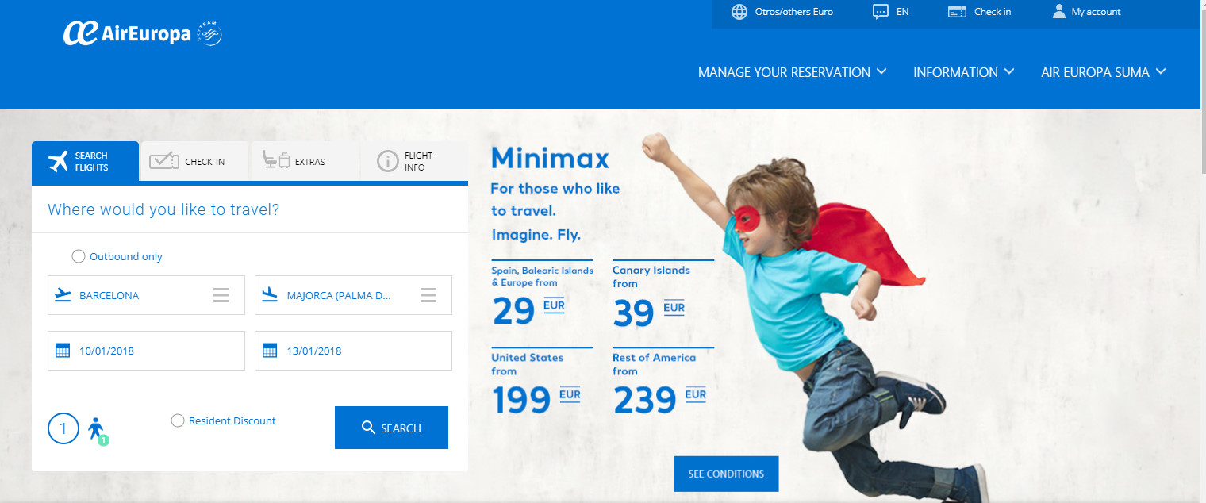Click the seat and luggage Extras icon
1206x503 pixels.
[276, 161]
